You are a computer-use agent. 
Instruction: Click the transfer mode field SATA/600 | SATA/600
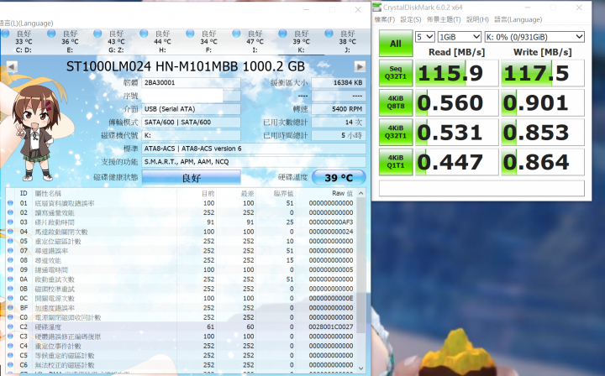[192, 123]
